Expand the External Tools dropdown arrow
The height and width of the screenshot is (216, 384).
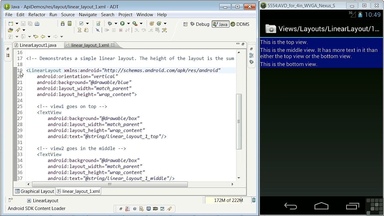pyautogui.click(x=141, y=23)
